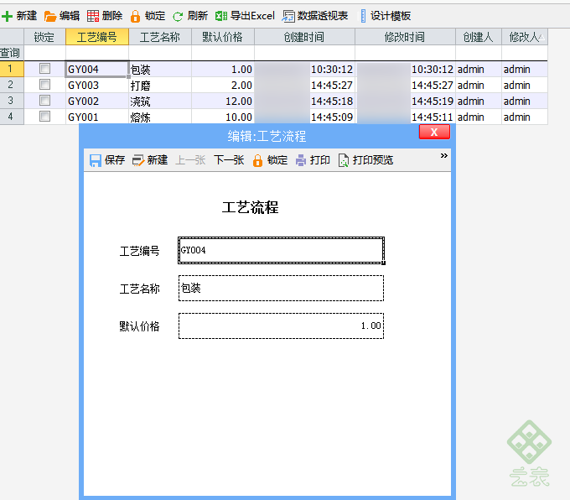Click the 删除 delete table icon
This screenshot has width=570, height=500.
click(x=93, y=16)
